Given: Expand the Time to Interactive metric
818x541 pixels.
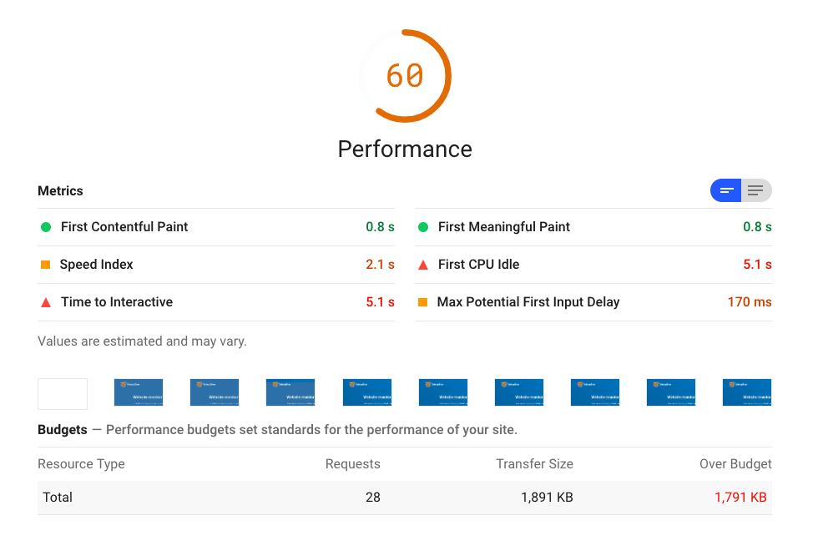Looking at the screenshot, I should tap(216, 302).
